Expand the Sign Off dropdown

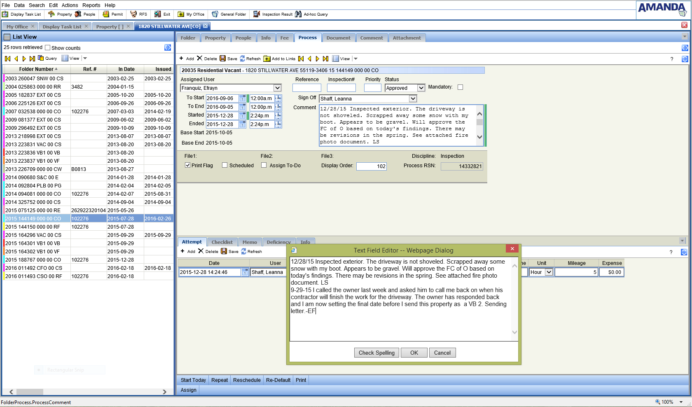coord(413,98)
